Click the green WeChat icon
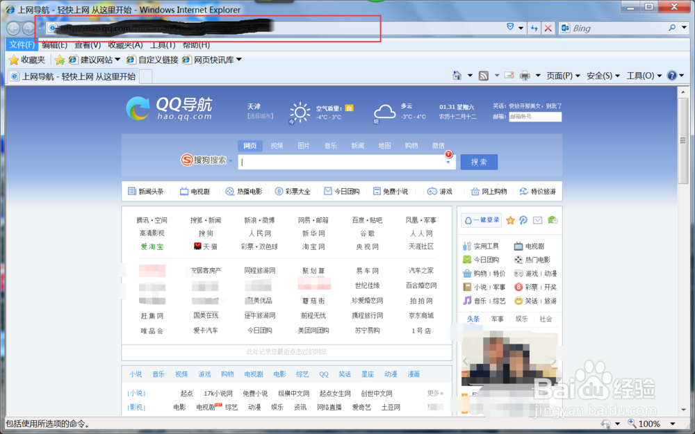The width and height of the screenshot is (695, 434). 553,220
